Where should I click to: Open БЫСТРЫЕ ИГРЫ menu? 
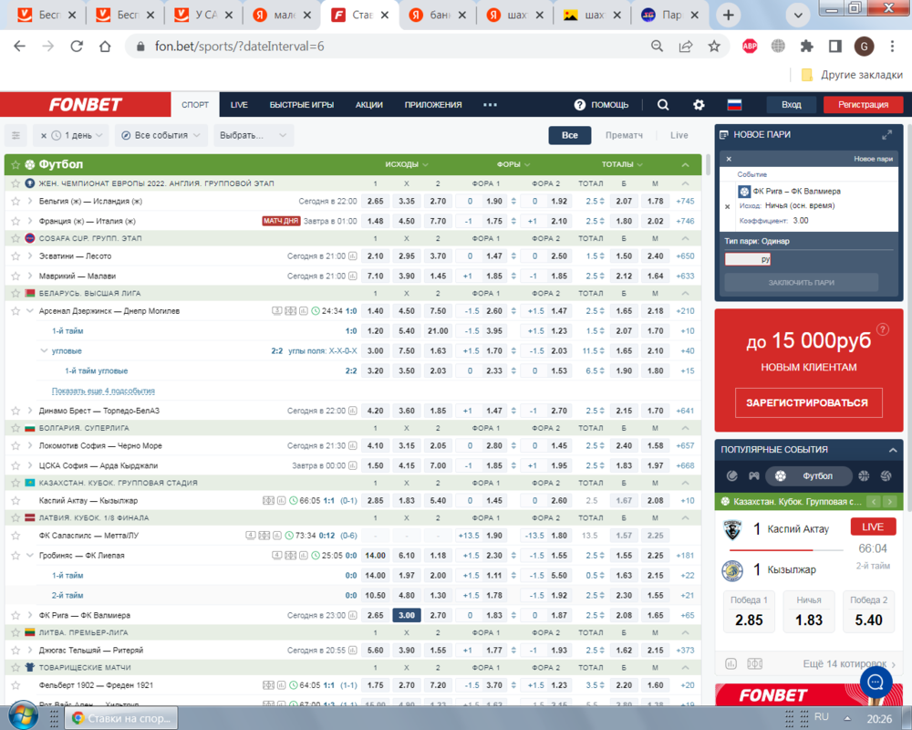pos(301,105)
